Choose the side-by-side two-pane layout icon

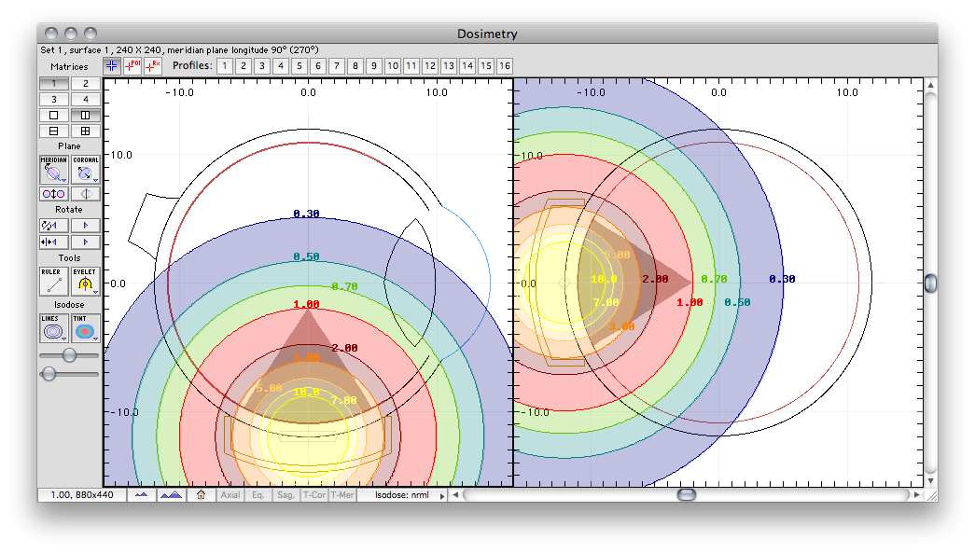(x=86, y=115)
